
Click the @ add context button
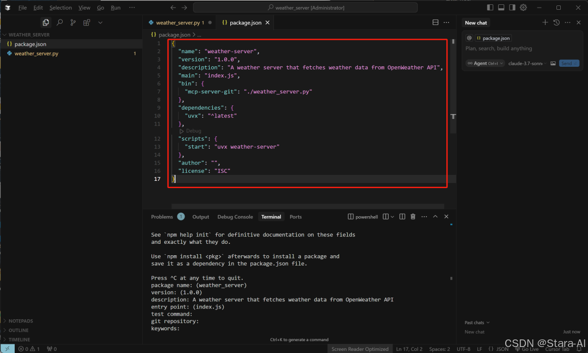point(469,38)
